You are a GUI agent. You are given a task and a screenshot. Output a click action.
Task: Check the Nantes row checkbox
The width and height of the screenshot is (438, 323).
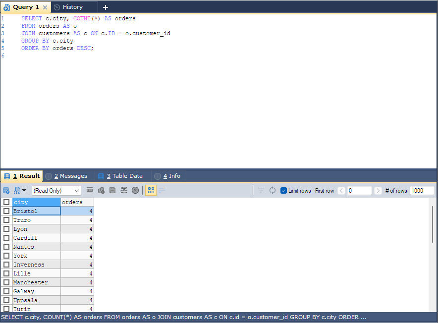[x=6, y=247]
